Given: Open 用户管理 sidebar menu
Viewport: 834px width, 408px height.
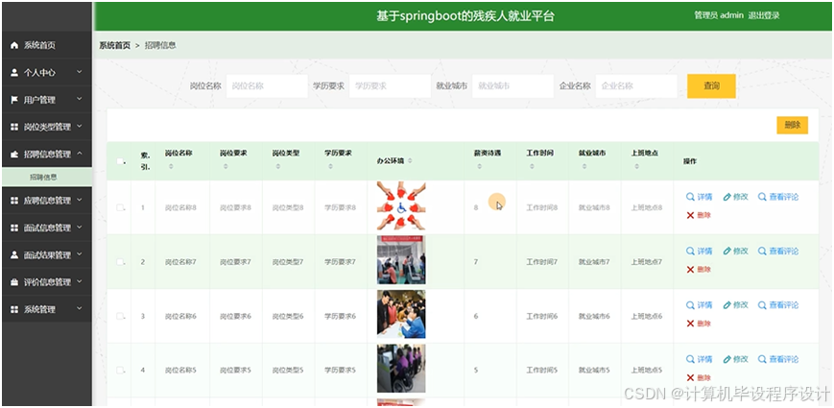Looking at the screenshot, I should [47, 100].
